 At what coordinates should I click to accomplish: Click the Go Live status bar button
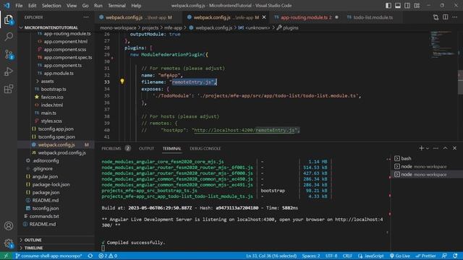pos(400,256)
